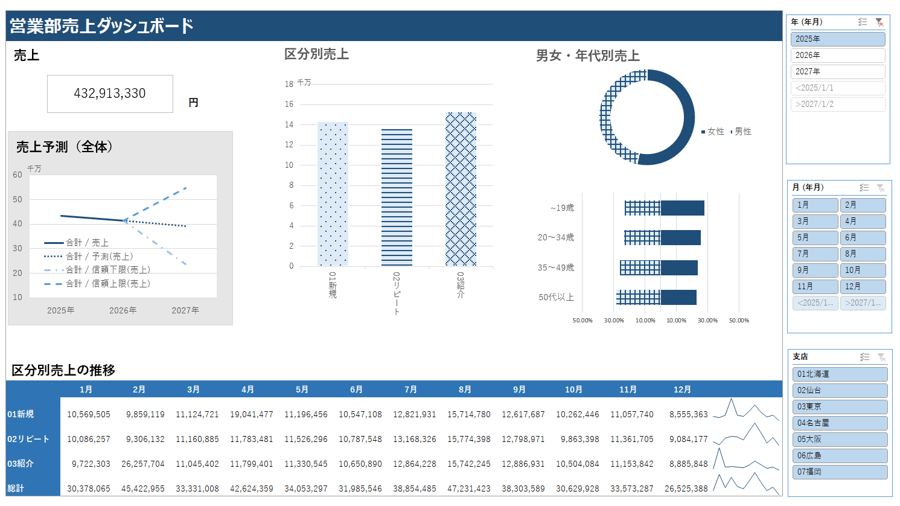Select 07福岡 in the branch slicer
The image size is (900, 506).
click(x=839, y=472)
